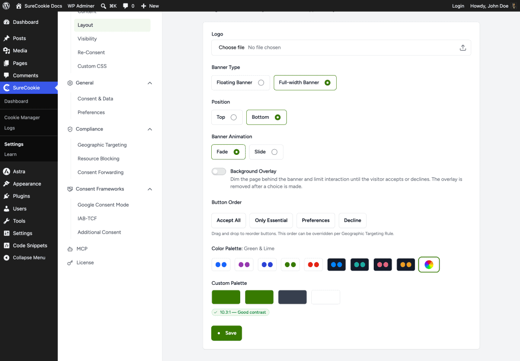Viewport: 520px width, 361px height.
Task: Go to Geographic Targeting settings
Action: point(102,145)
